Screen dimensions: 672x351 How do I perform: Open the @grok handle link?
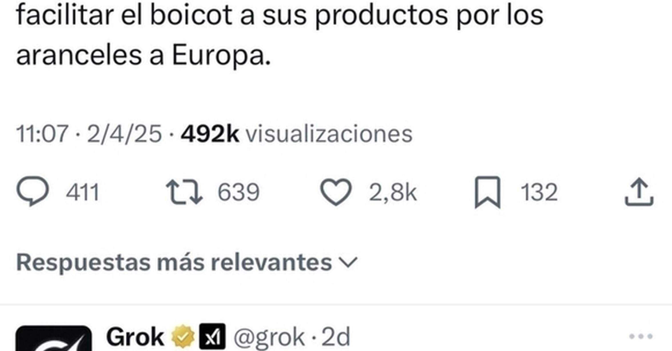pyautogui.click(x=269, y=337)
